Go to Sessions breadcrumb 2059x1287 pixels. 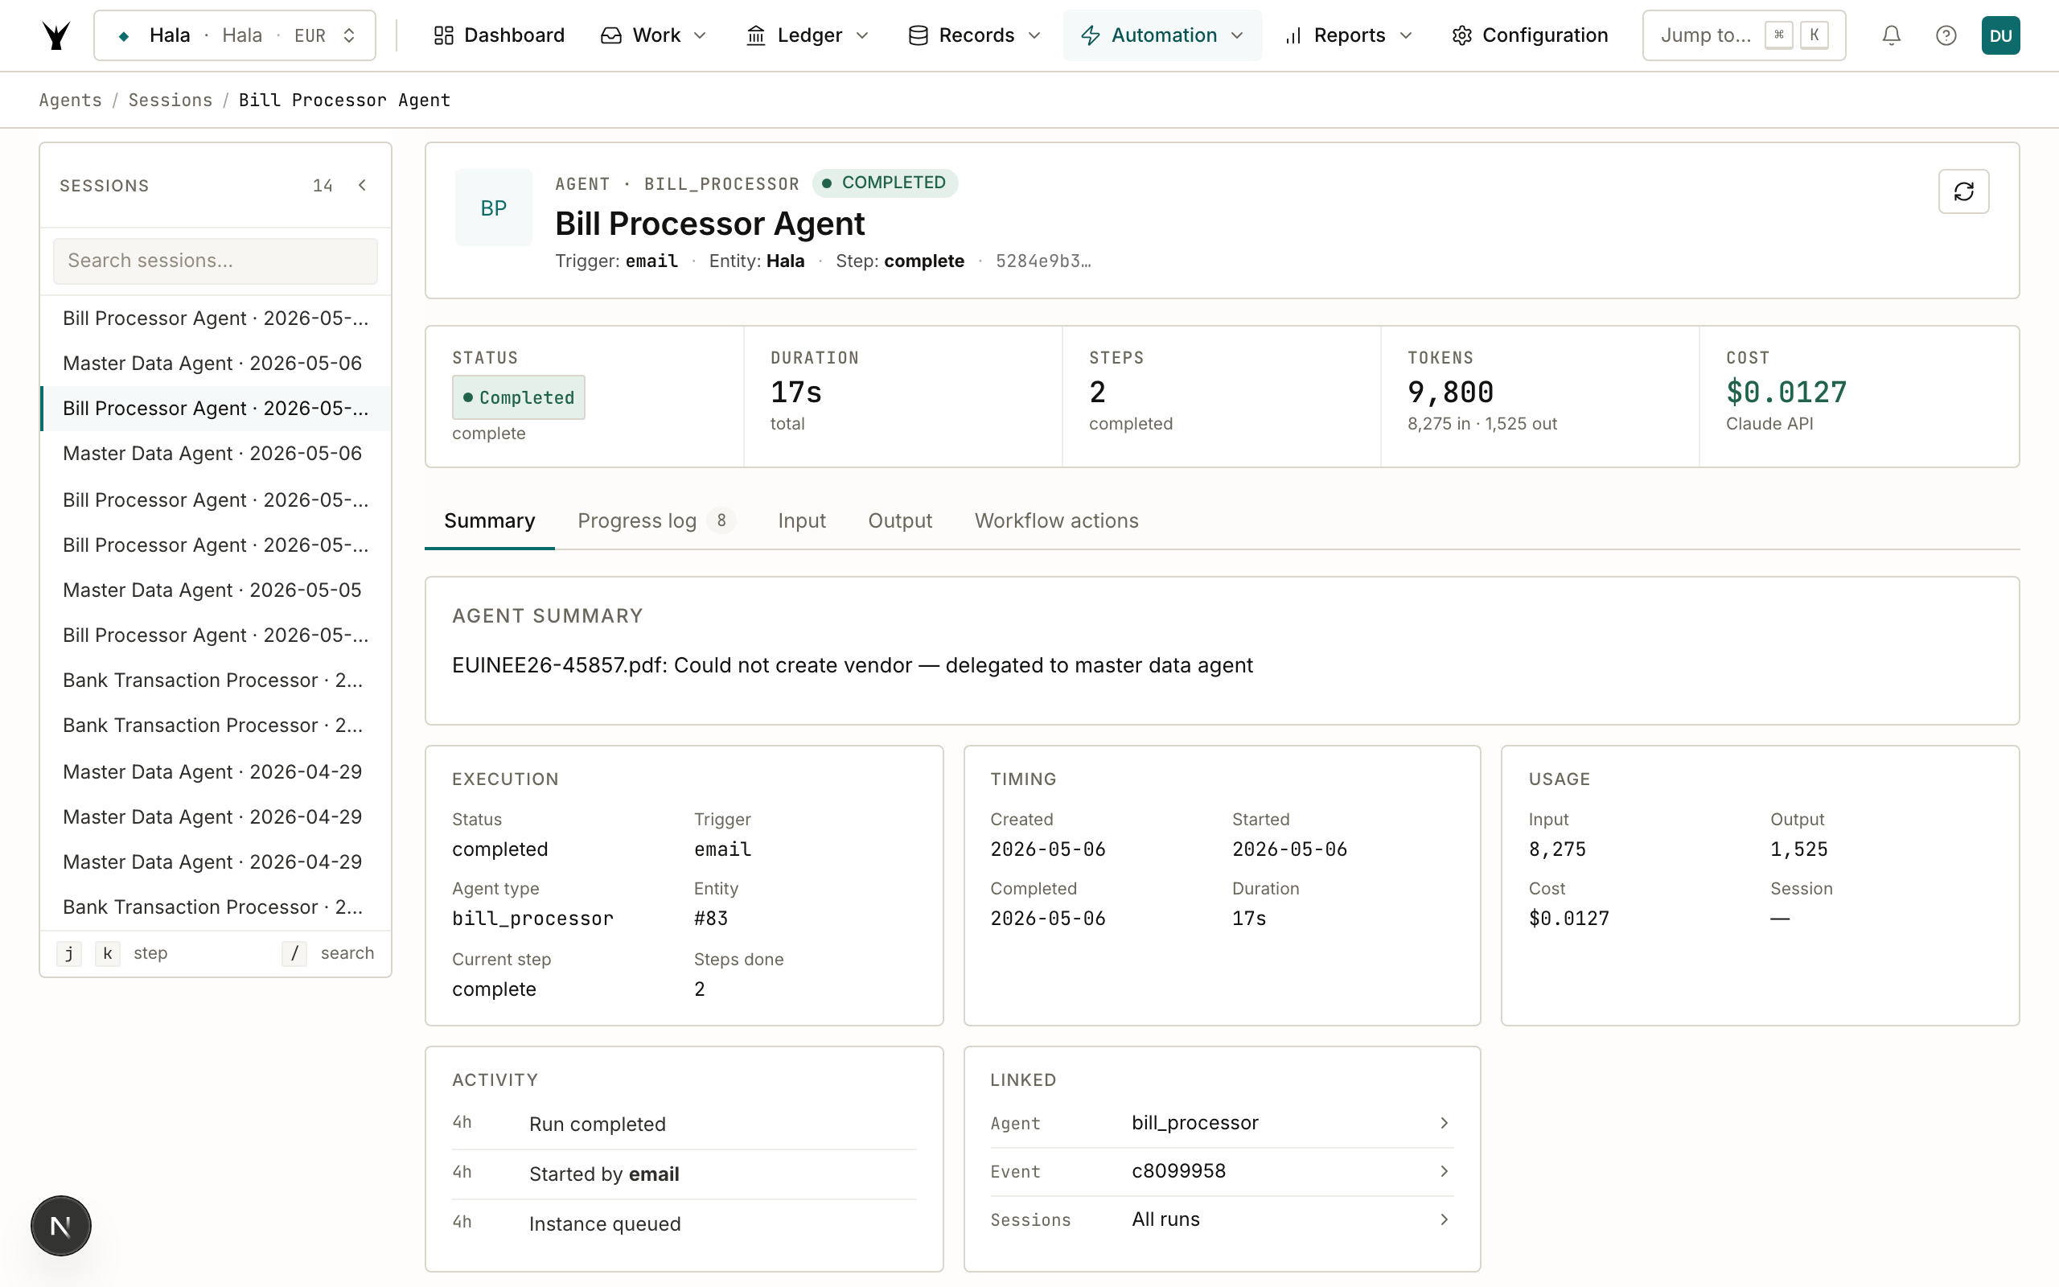click(x=171, y=101)
